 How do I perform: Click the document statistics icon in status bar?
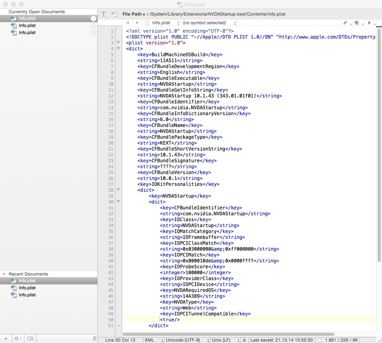tap(320, 340)
